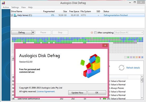Click the 38,49 GB free space value
This screenshot has width=146, height=102.
click(x=75, y=15)
